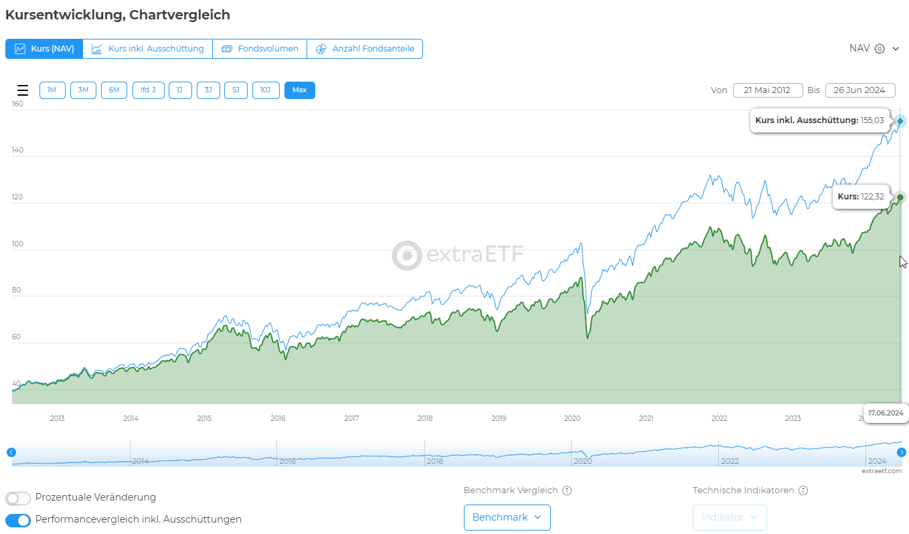The width and height of the screenshot is (909, 534).
Task: Open the Anzahl Fondsanteile tab
Action: (365, 49)
